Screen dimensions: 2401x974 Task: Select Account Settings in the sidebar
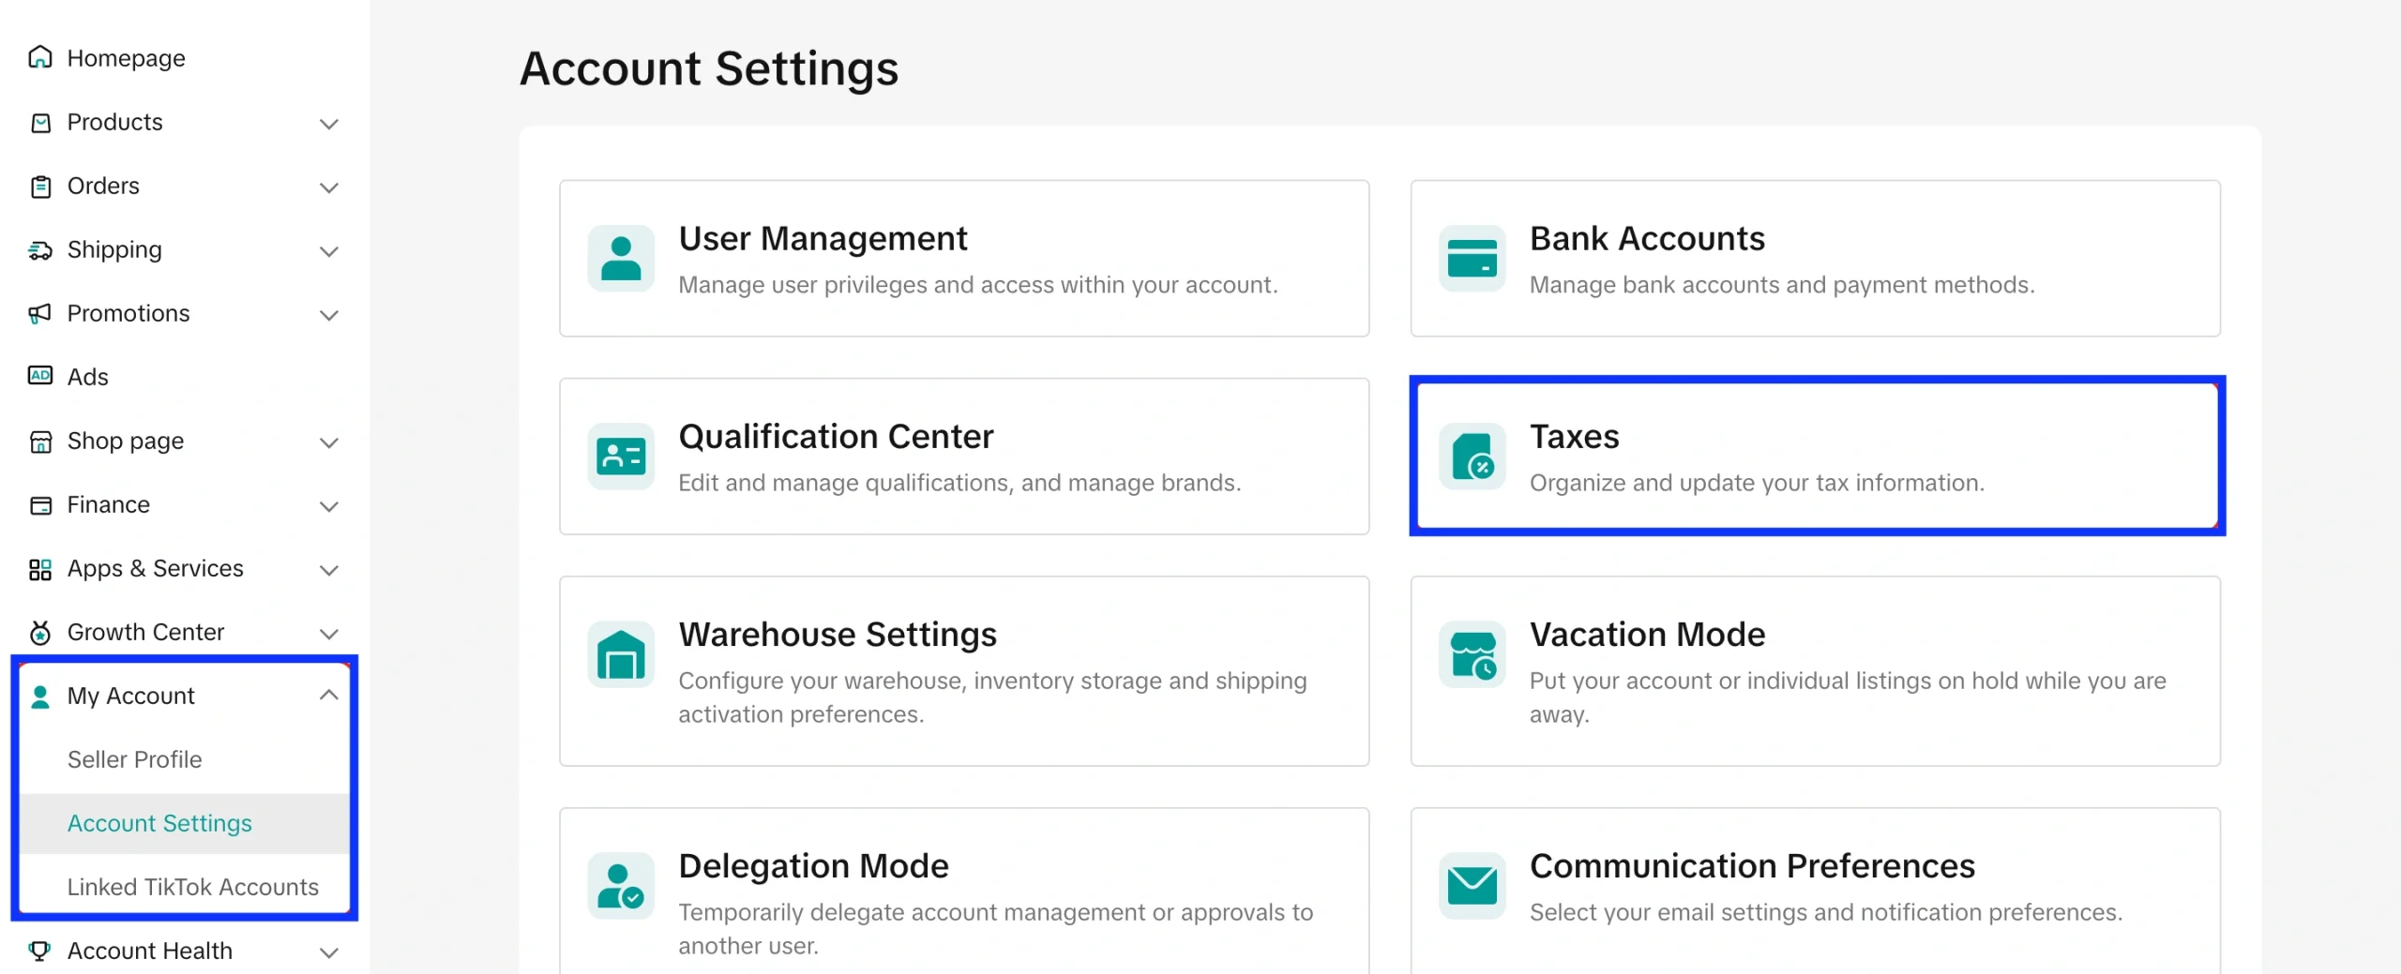[159, 823]
